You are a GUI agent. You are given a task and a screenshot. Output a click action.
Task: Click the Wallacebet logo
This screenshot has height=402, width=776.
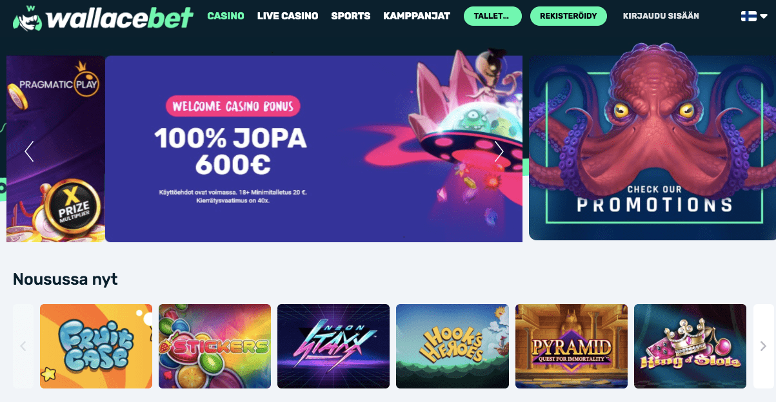pyautogui.click(x=103, y=17)
